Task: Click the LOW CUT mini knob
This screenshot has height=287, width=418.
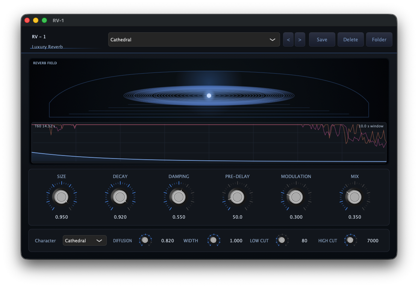Action: tap(282, 240)
